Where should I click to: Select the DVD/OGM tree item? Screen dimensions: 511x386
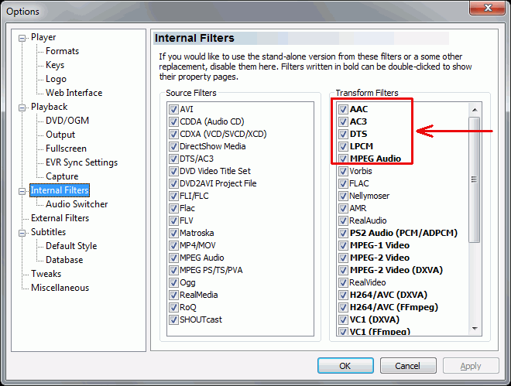(67, 121)
